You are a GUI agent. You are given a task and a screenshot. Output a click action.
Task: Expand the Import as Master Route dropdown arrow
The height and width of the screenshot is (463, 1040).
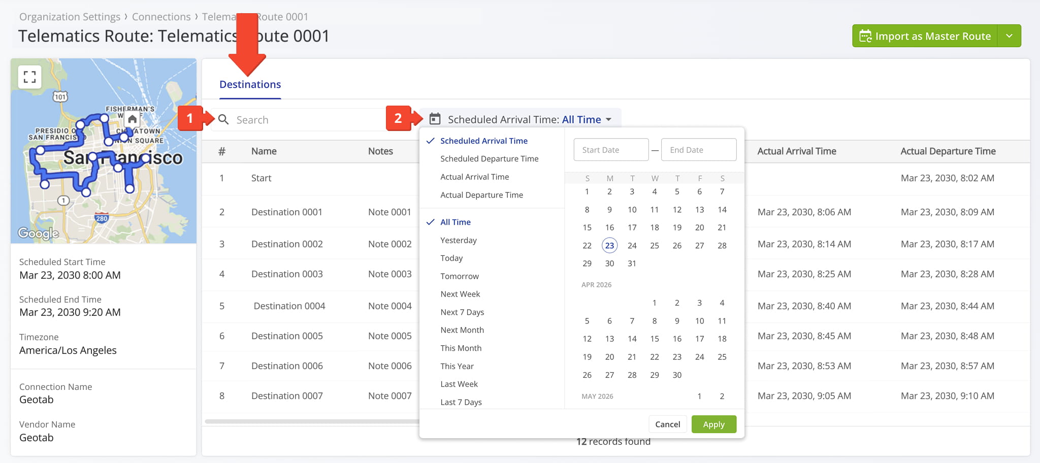click(1009, 36)
